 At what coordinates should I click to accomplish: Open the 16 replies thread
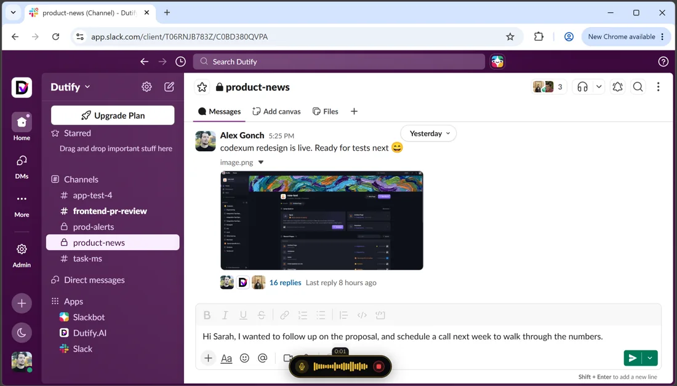pyautogui.click(x=285, y=283)
